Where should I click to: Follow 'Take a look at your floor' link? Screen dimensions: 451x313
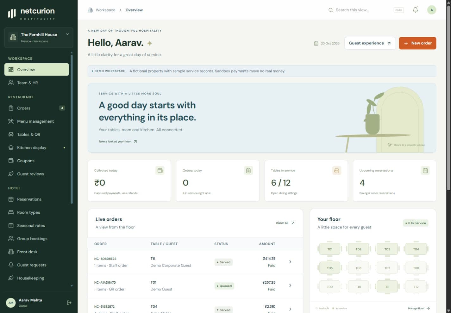(118, 142)
